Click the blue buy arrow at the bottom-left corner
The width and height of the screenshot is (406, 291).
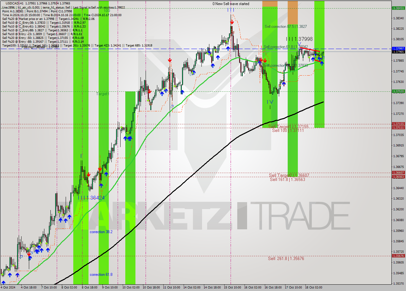3,282
